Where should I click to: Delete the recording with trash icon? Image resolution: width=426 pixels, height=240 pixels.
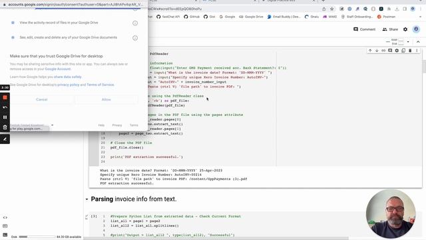click(5, 127)
